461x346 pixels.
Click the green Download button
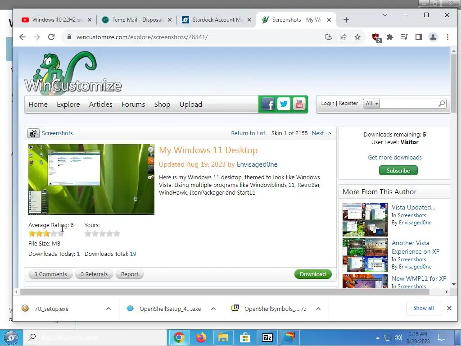pyautogui.click(x=313, y=274)
